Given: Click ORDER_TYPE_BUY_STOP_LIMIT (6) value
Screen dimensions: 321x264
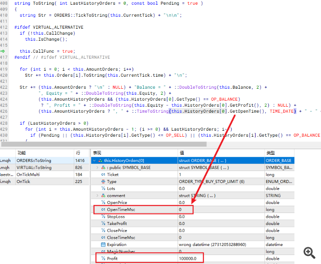Looking at the screenshot, I should point(212,182).
